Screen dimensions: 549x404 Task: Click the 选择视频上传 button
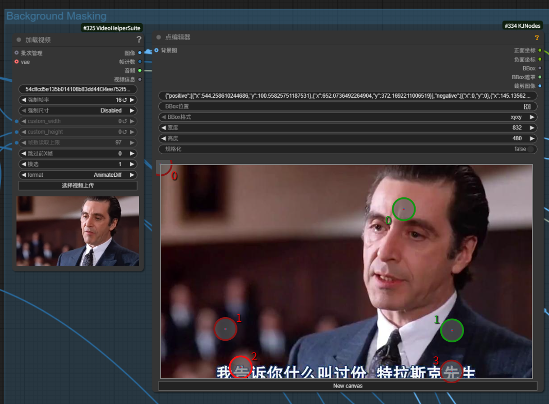click(78, 186)
